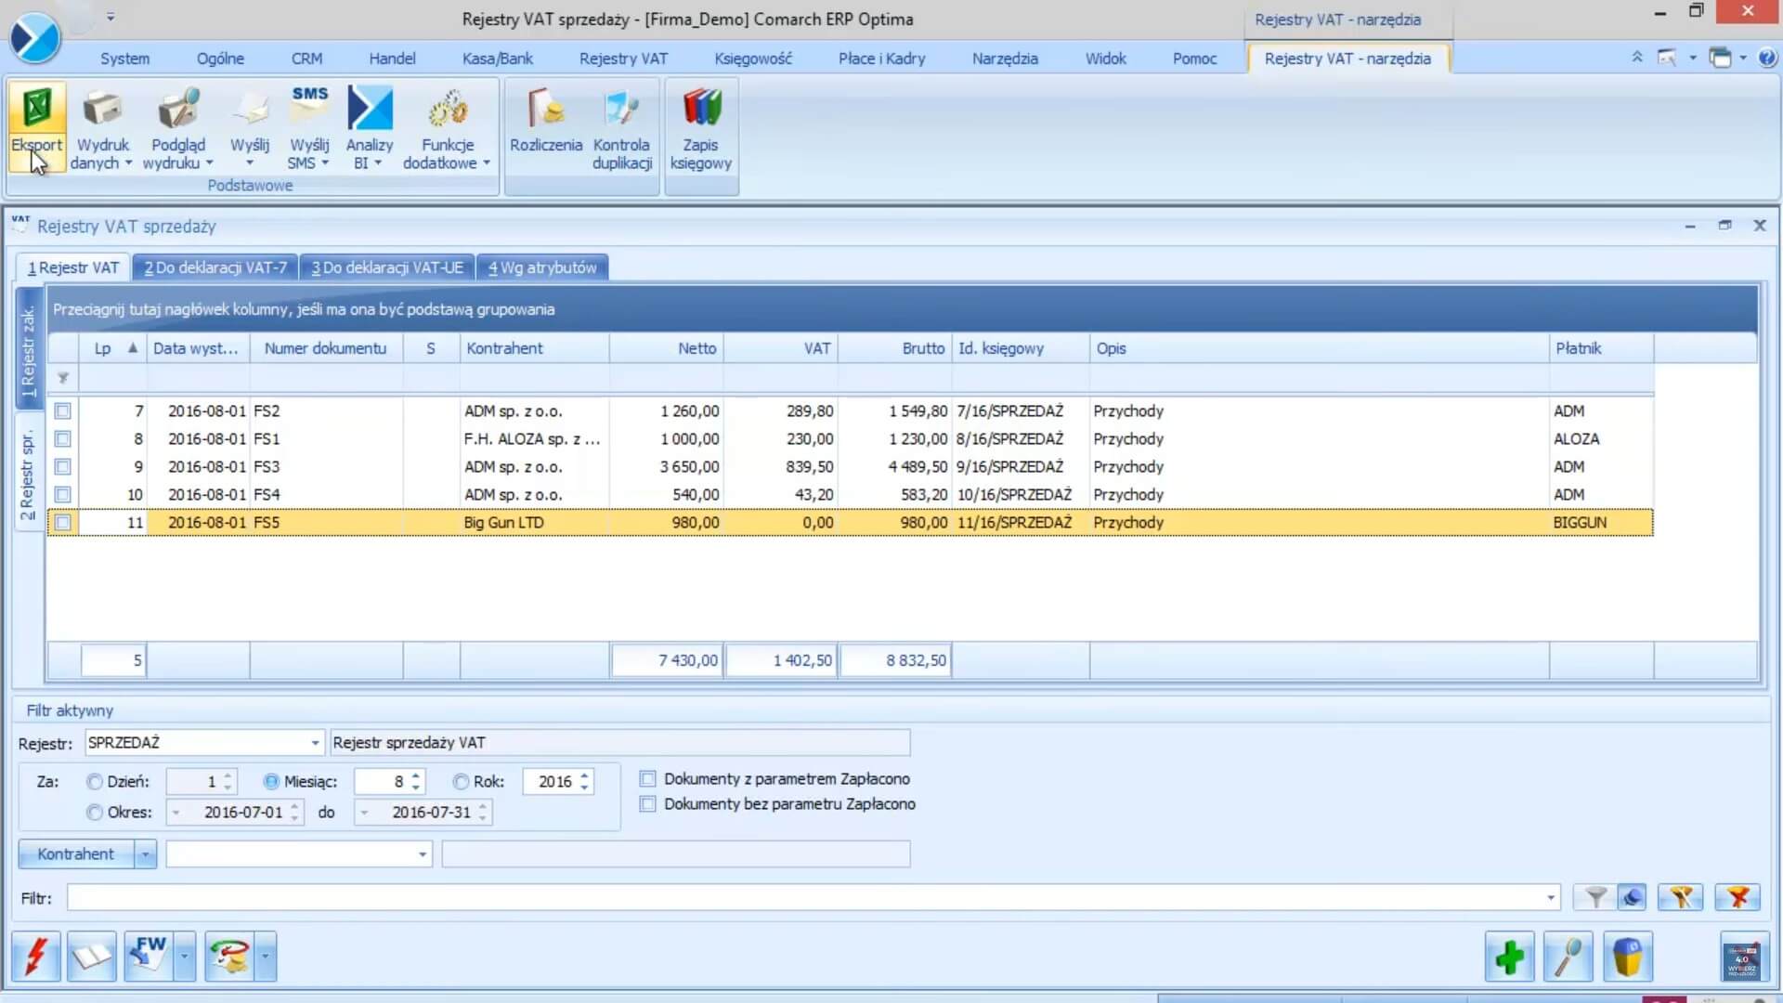This screenshot has height=1003, width=1783.
Task: Select the Rejestr zak. vertical tab
Action: [28, 349]
